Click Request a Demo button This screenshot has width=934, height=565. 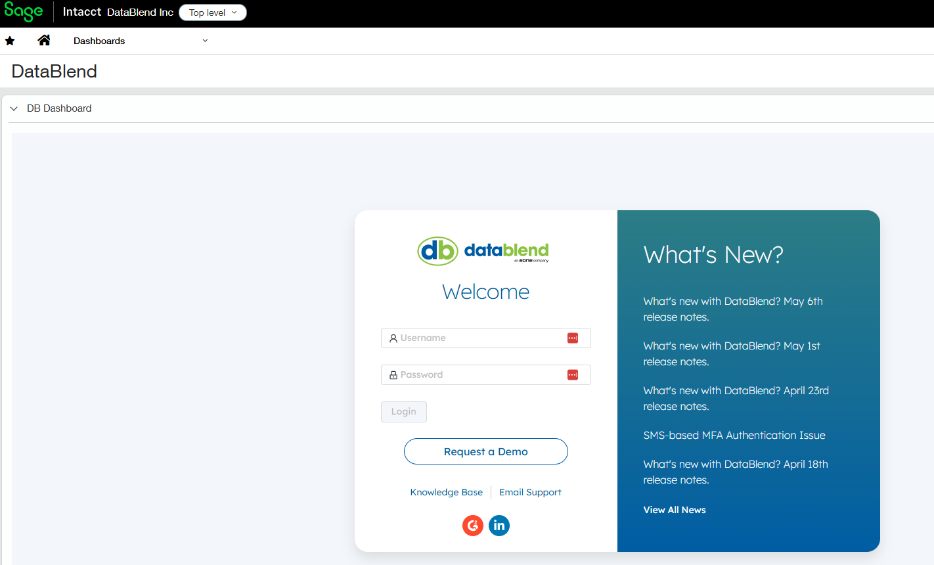(x=486, y=451)
